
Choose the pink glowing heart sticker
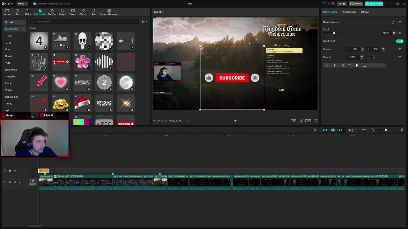click(61, 82)
